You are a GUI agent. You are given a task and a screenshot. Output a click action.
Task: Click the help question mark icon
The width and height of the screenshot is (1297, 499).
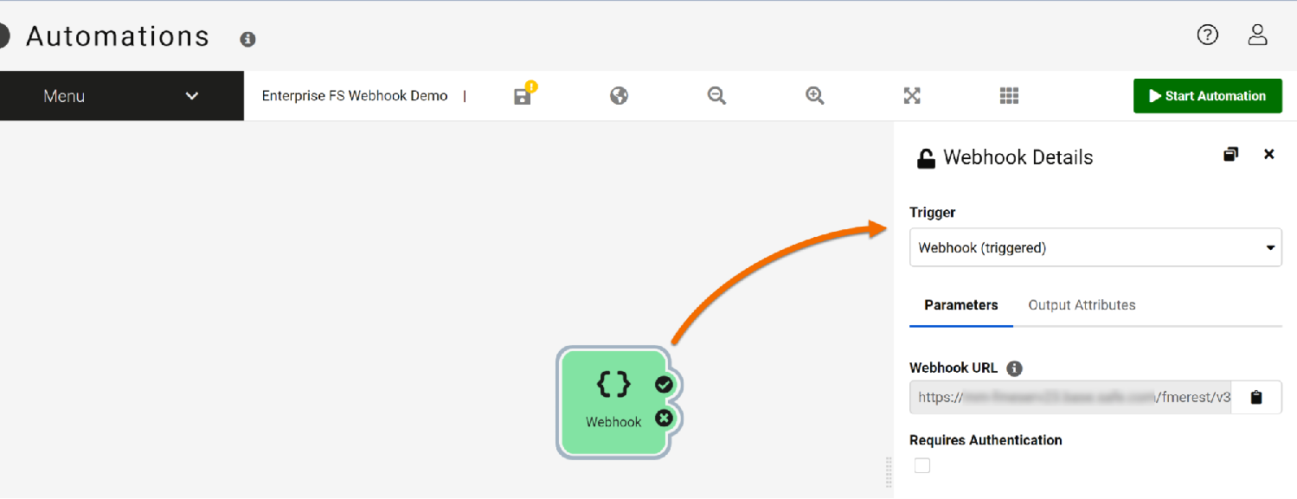click(x=1207, y=35)
